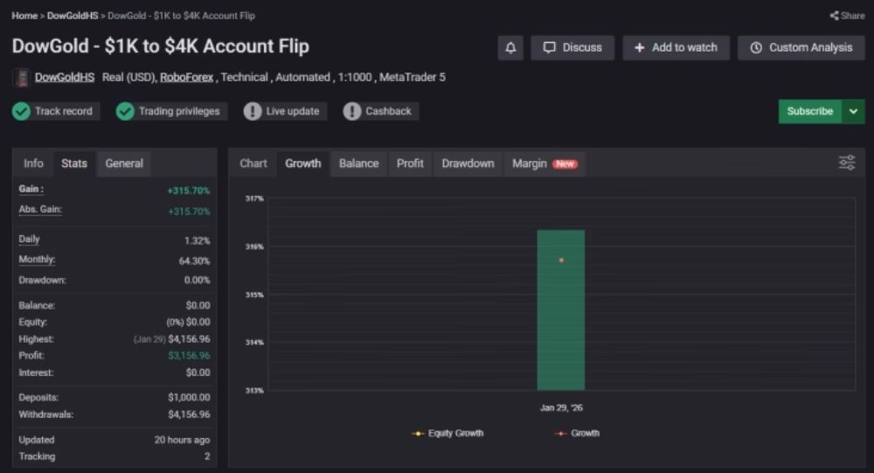Switch to the Info tab
Screen dimensions: 874x473
point(33,163)
